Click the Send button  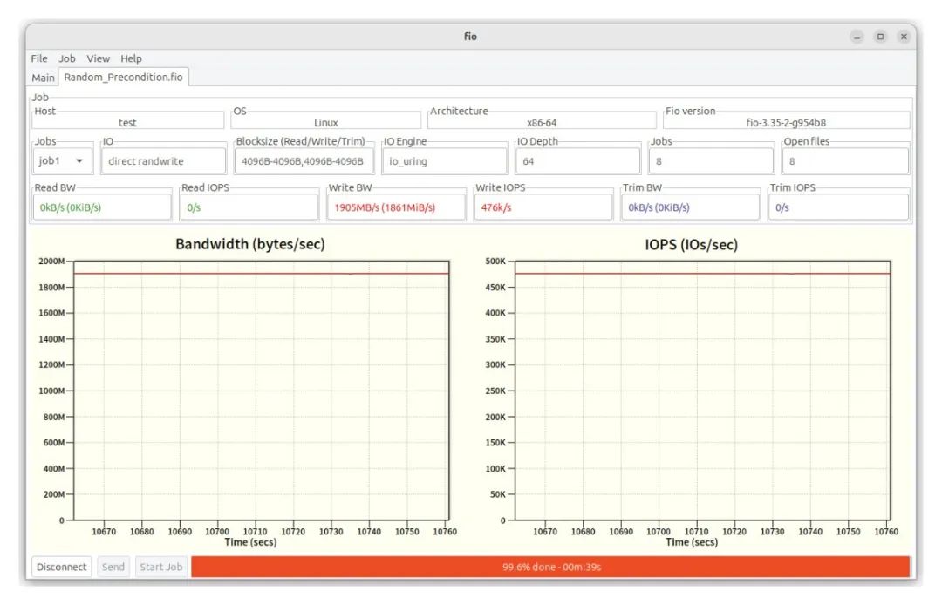[113, 567]
